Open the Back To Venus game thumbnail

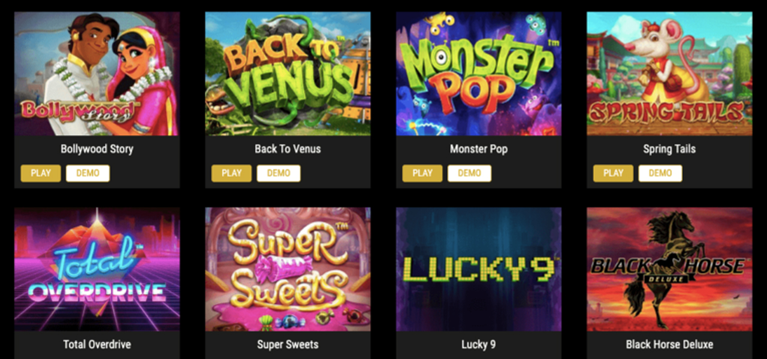point(288,74)
